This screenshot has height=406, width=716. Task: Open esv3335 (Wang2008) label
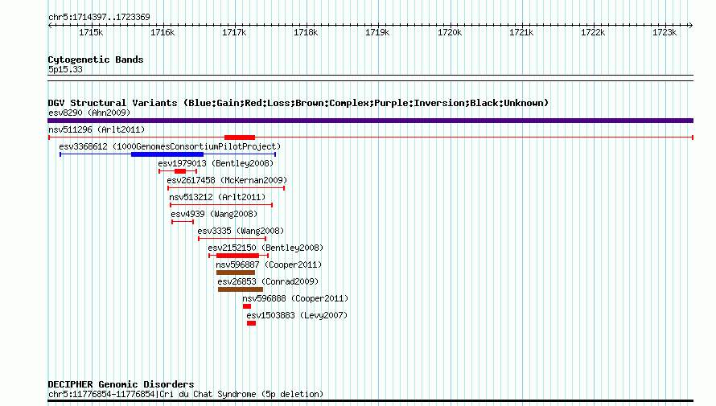pos(241,231)
